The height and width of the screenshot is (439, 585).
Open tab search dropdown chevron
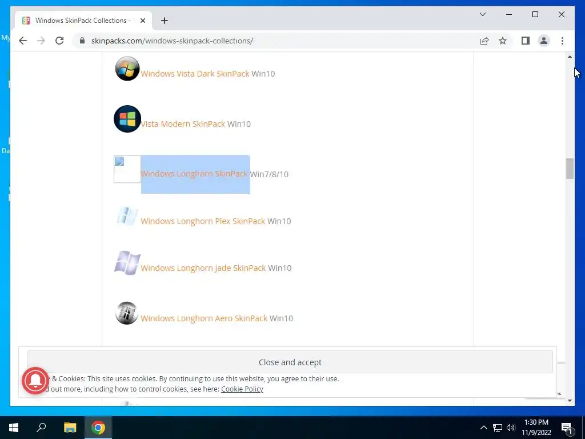coord(483,14)
